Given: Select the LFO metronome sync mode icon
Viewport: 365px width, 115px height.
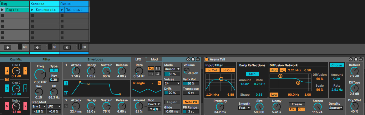Looking at the screenshot, I should click(158, 74).
